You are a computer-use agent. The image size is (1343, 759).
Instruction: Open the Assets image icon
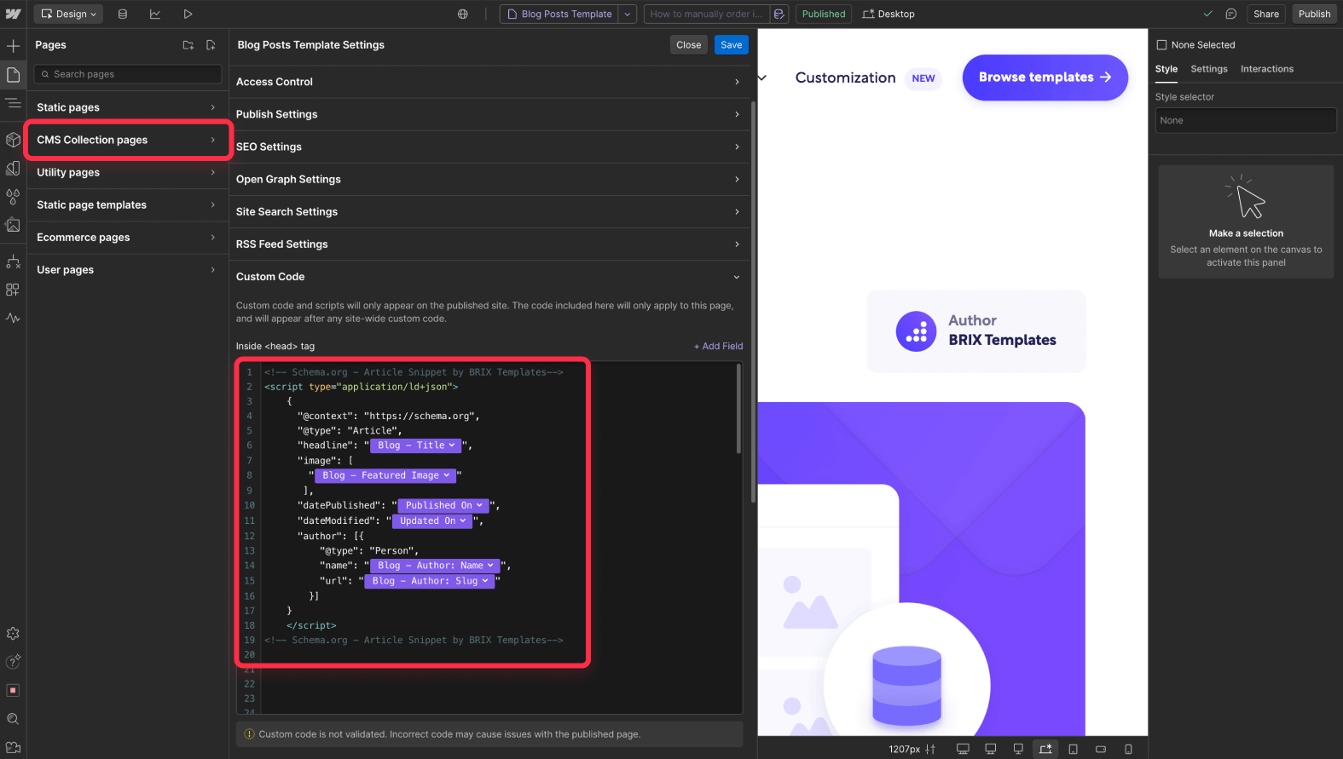[x=13, y=225]
